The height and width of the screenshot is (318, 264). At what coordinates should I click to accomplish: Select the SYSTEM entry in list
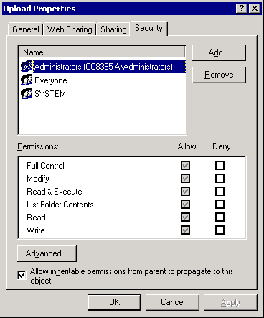[x=50, y=93]
